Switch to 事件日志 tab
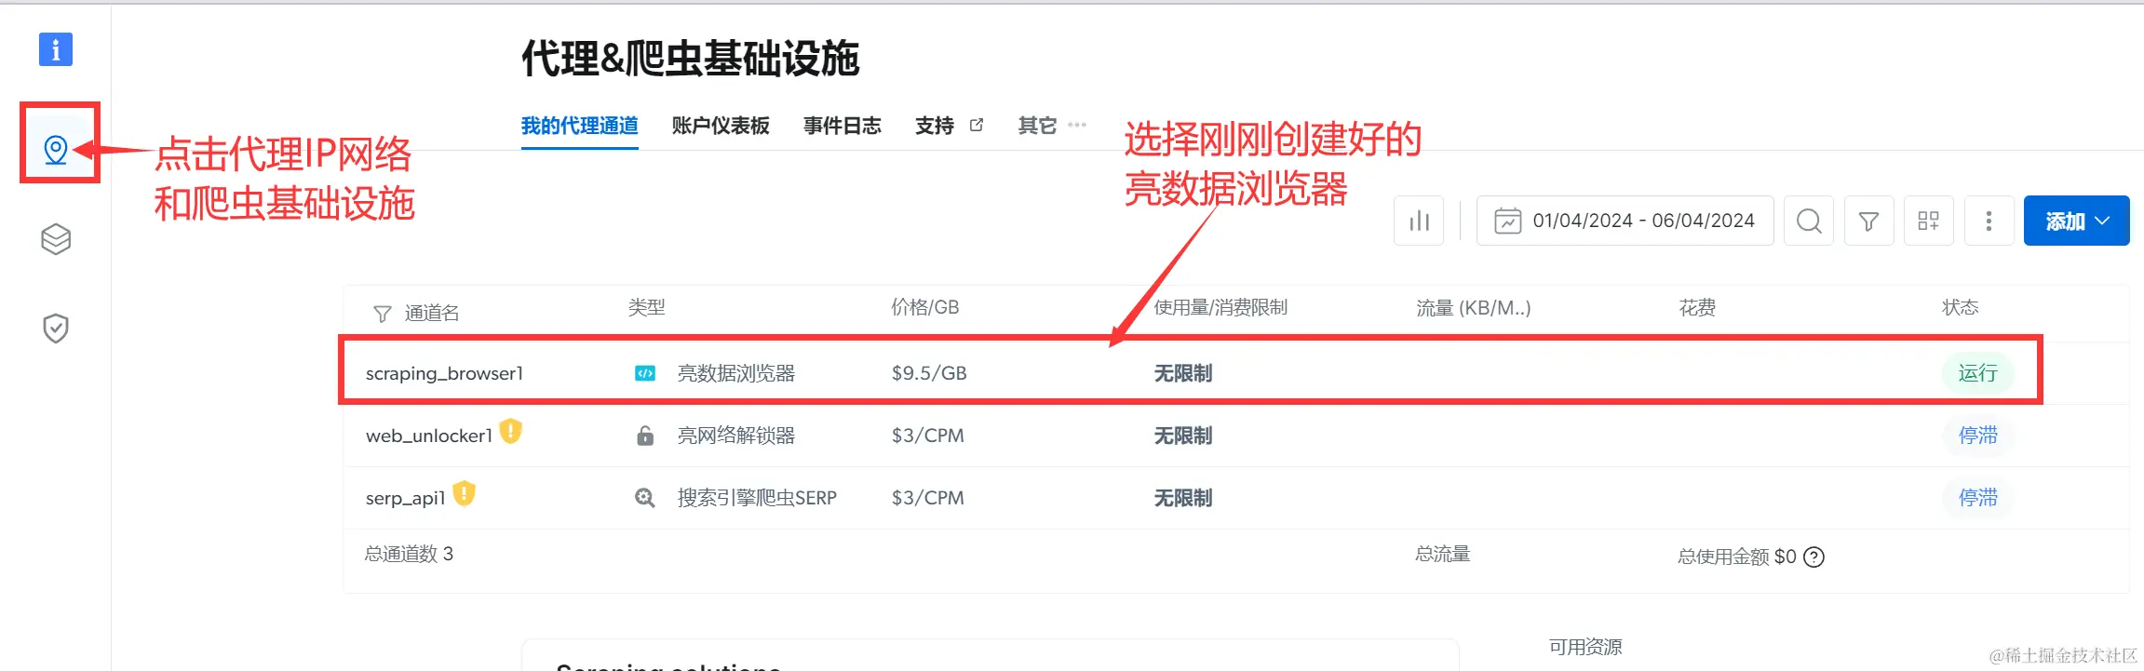The height and width of the screenshot is (671, 2144). (842, 126)
